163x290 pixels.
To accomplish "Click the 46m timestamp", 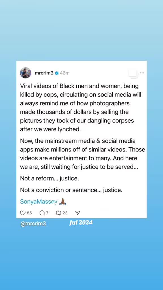I will 65,73.
